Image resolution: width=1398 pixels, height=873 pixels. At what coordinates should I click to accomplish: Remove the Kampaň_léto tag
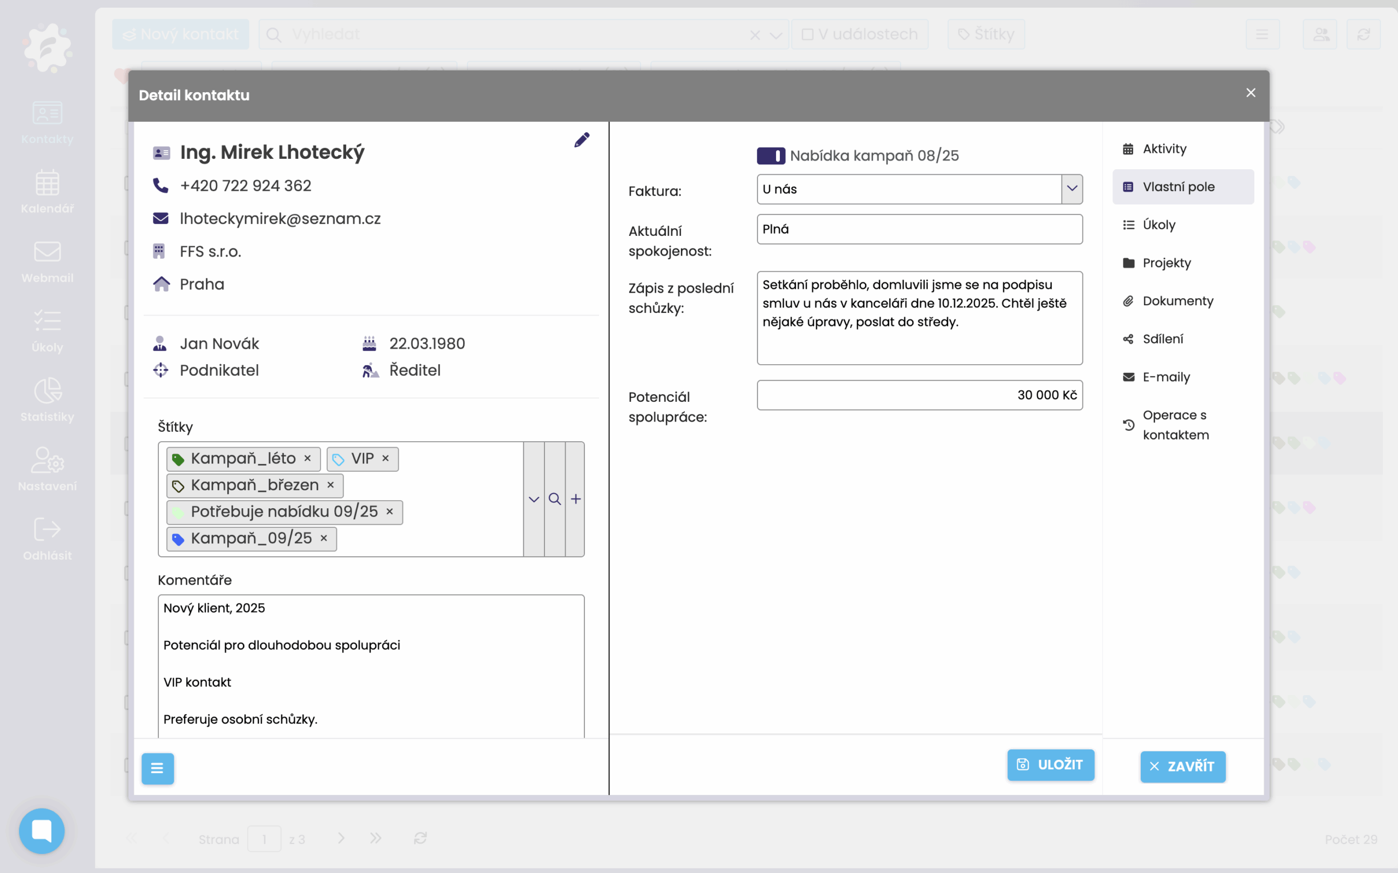point(308,459)
